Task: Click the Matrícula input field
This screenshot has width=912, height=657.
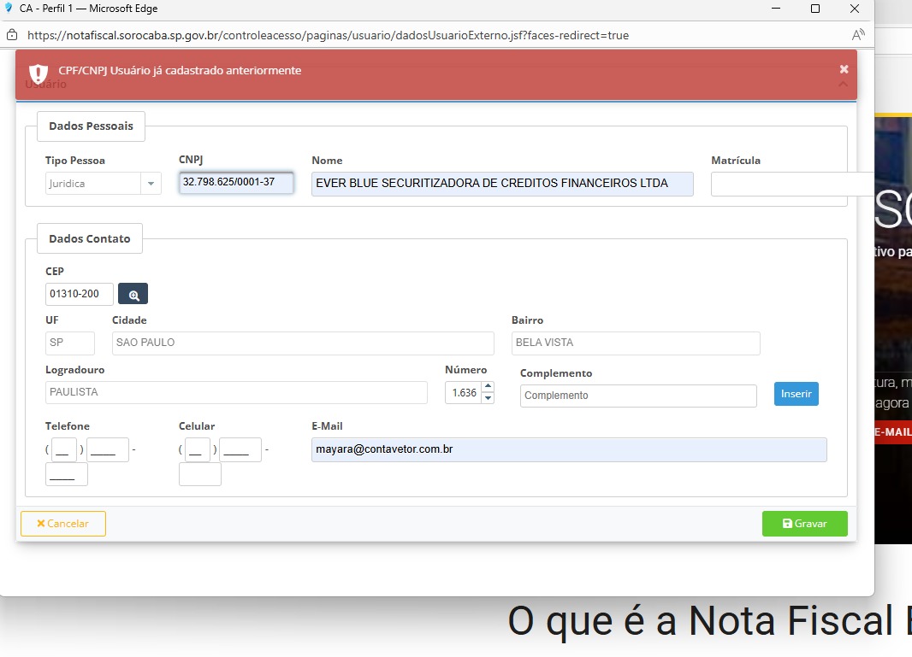Action: tap(792, 185)
